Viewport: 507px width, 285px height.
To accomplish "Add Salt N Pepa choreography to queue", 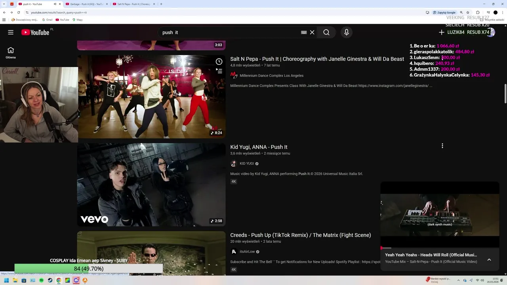I will coord(219,71).
